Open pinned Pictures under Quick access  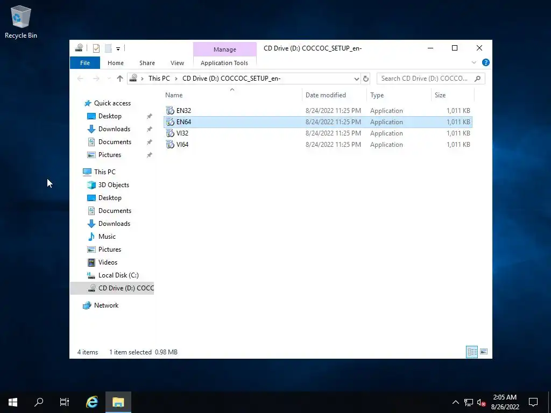110,155
